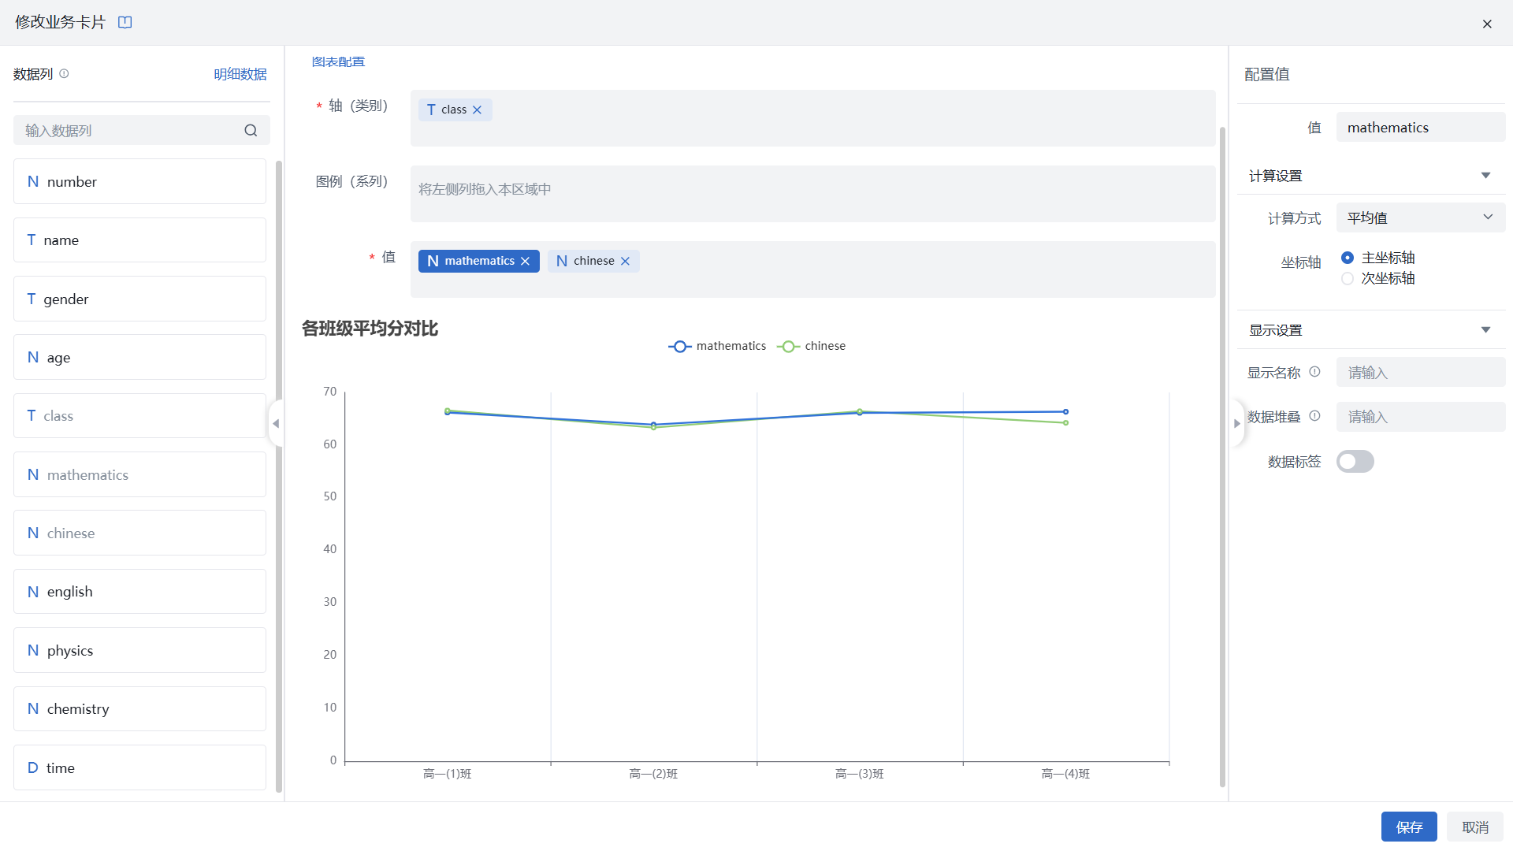1513x851 pixels.
Task: Select the chinese column in data list
Action: [139, 533]
